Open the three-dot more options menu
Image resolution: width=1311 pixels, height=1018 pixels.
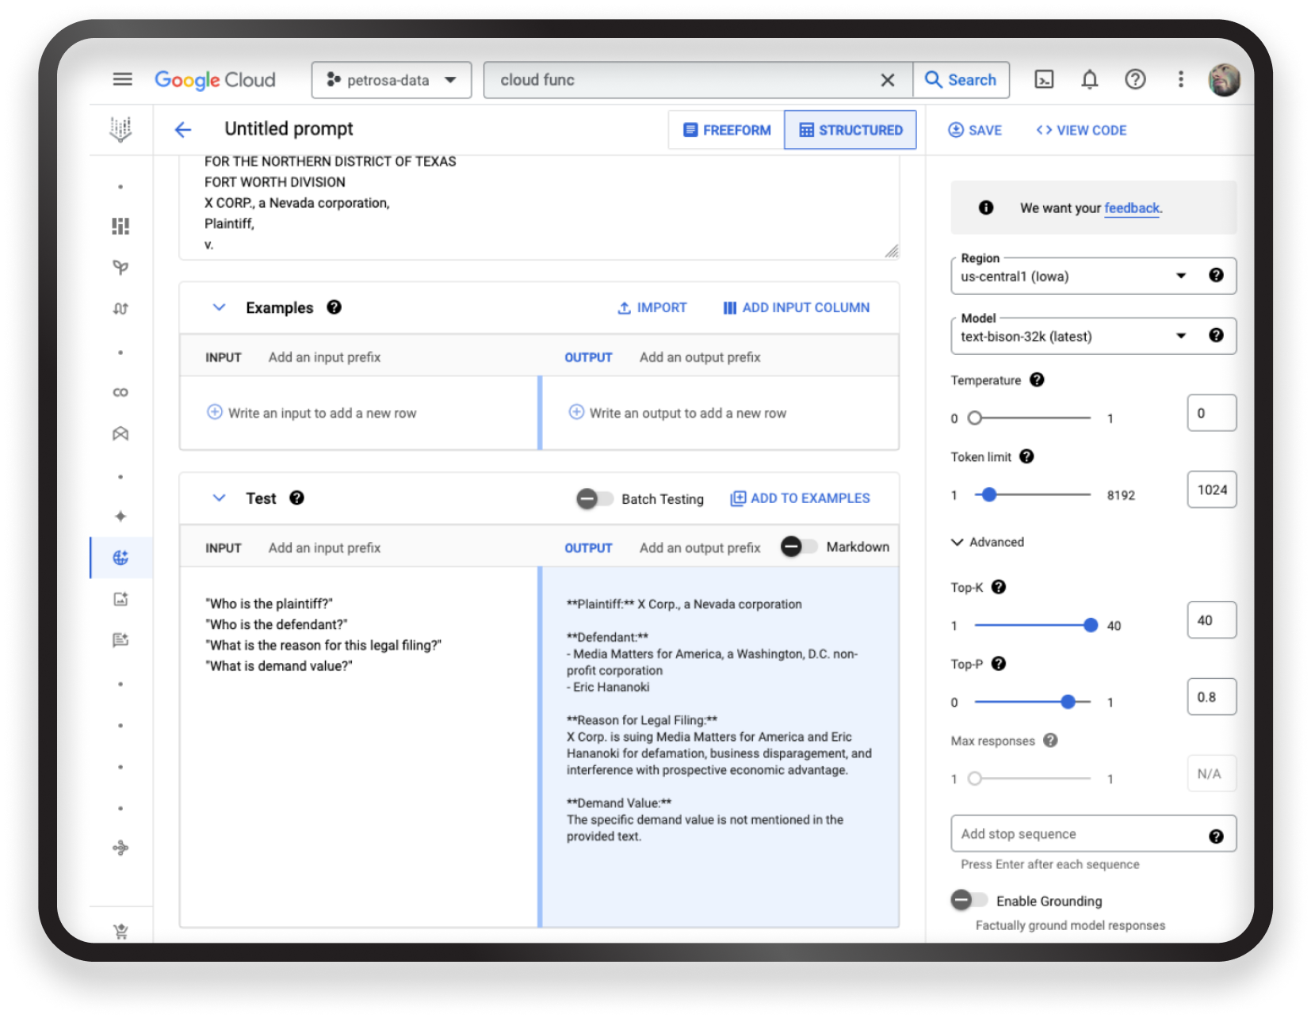click(1180, 79)
